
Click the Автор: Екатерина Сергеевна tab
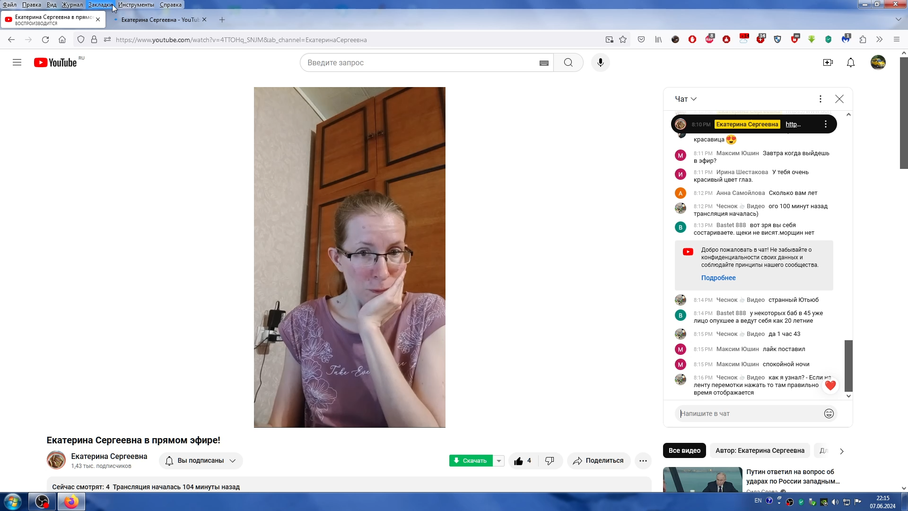click(x=759, y=450)
